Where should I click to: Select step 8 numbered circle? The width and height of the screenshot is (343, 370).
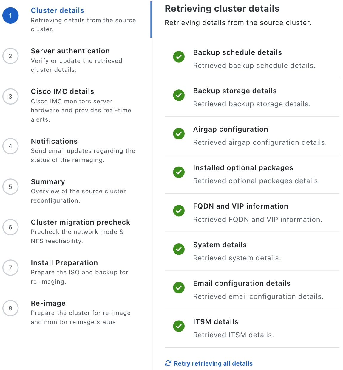coord(10,308)
